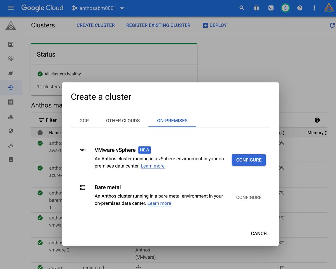Viewport: 336px width, 269px height.
Task: Open the service mesh icon in sidebar
Action: click(11, 59)
